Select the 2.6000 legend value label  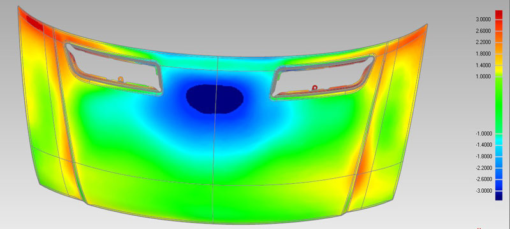coord(483,31)
